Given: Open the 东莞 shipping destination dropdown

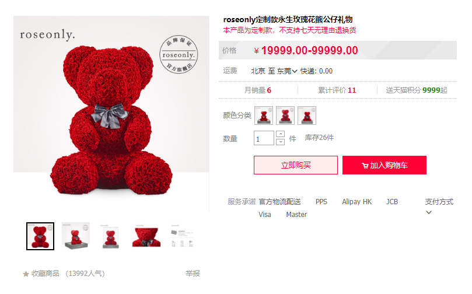Looking at the screenshot, I should point(287,71).
